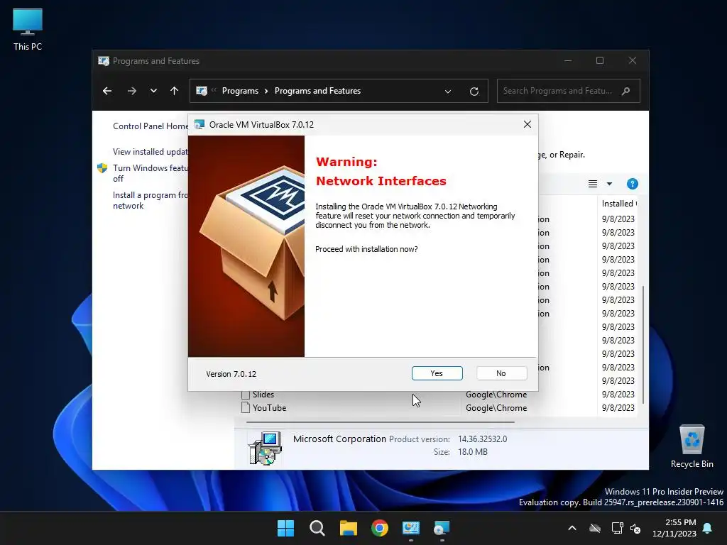This screenshot has height=545, width=727.
Task: Click the Programs and Features breadcrumb
Action: [317, 91]
